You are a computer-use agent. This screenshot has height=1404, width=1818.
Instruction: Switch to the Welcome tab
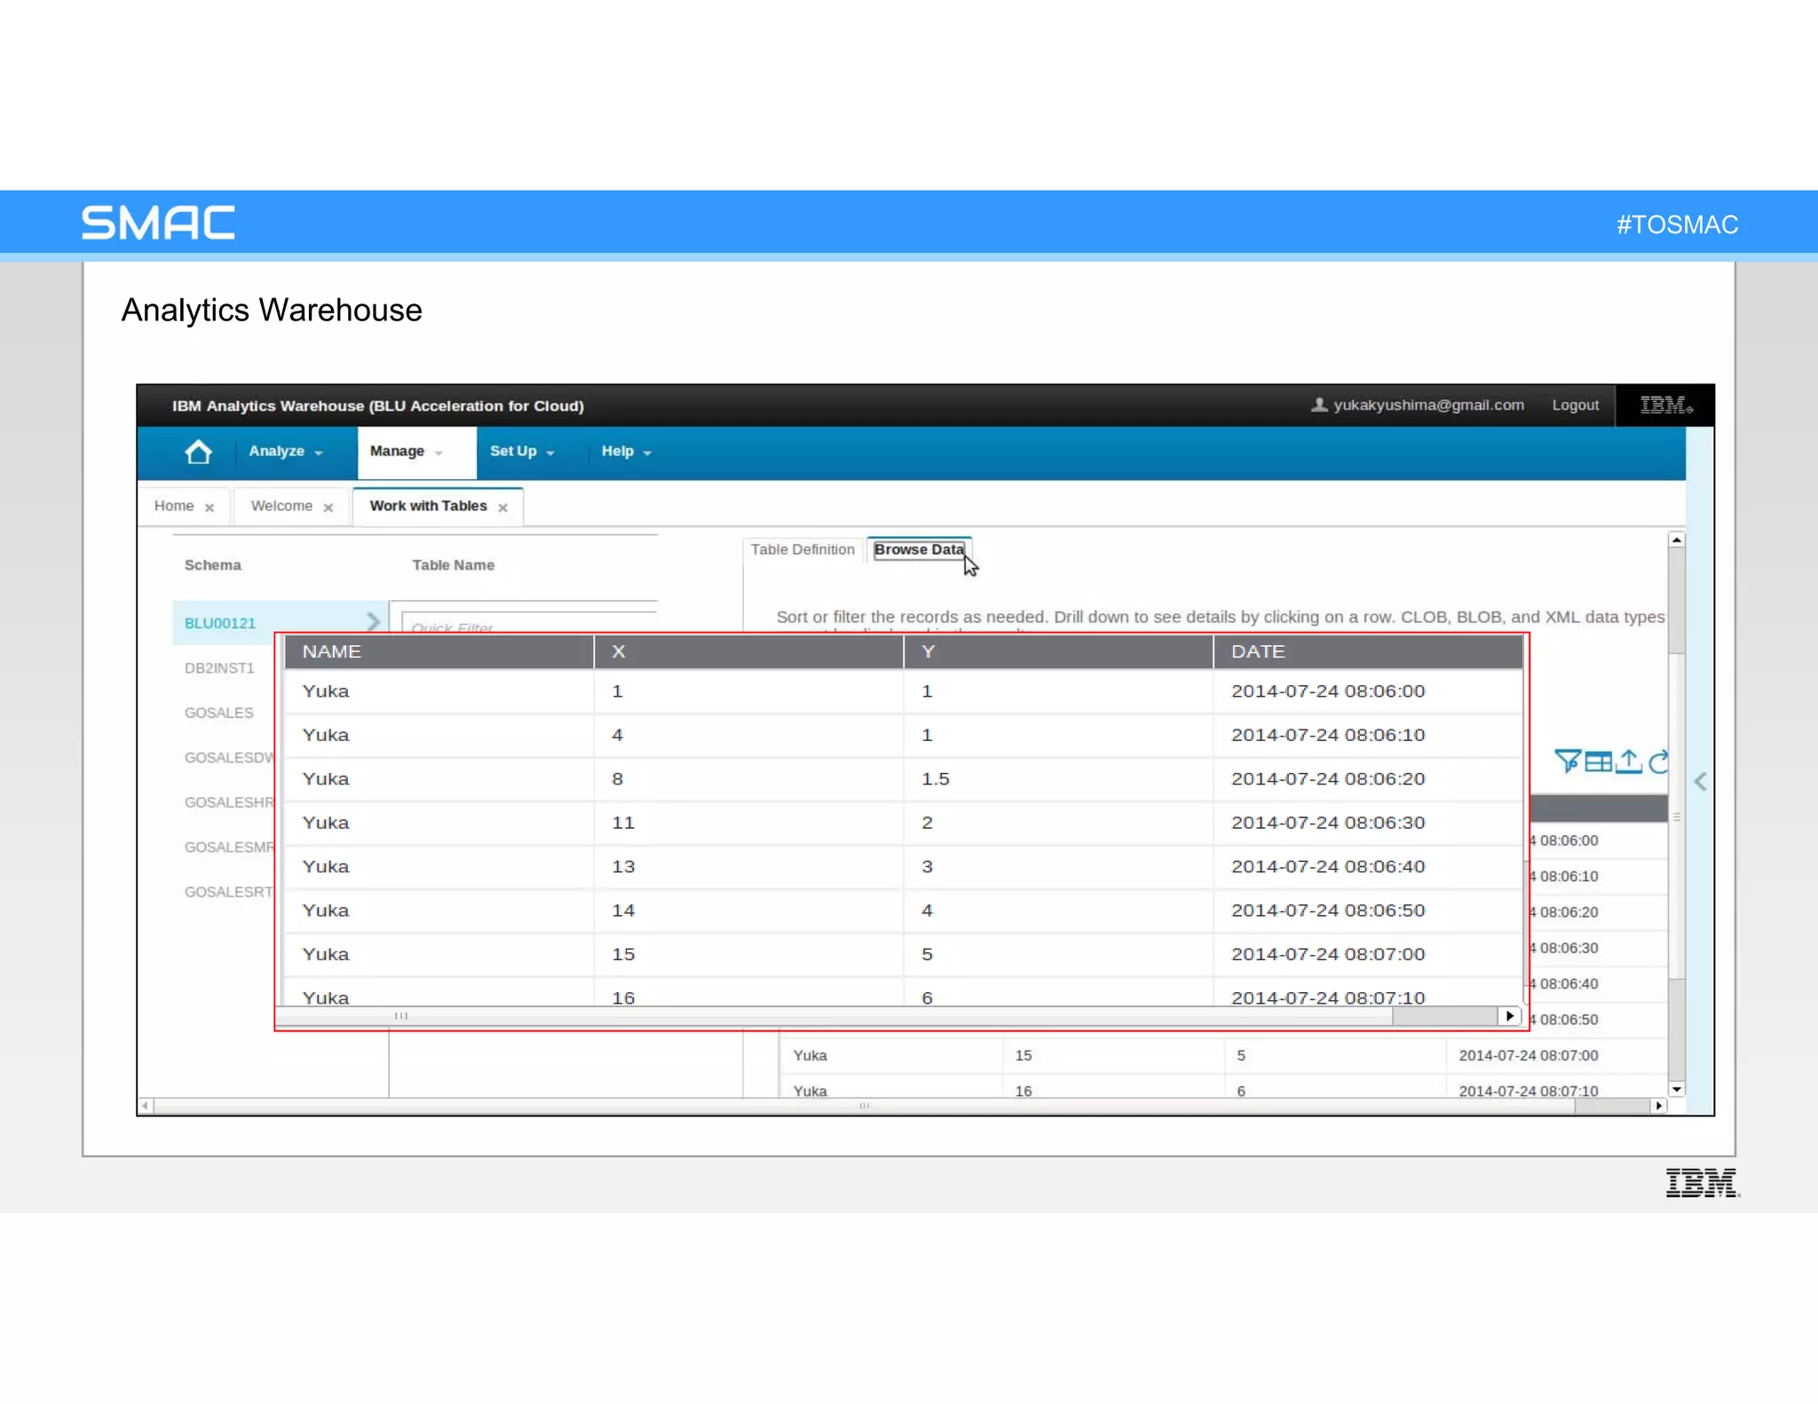pos(281,506)
